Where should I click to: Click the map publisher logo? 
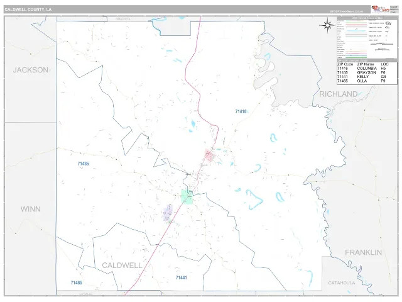click(381, 9)
